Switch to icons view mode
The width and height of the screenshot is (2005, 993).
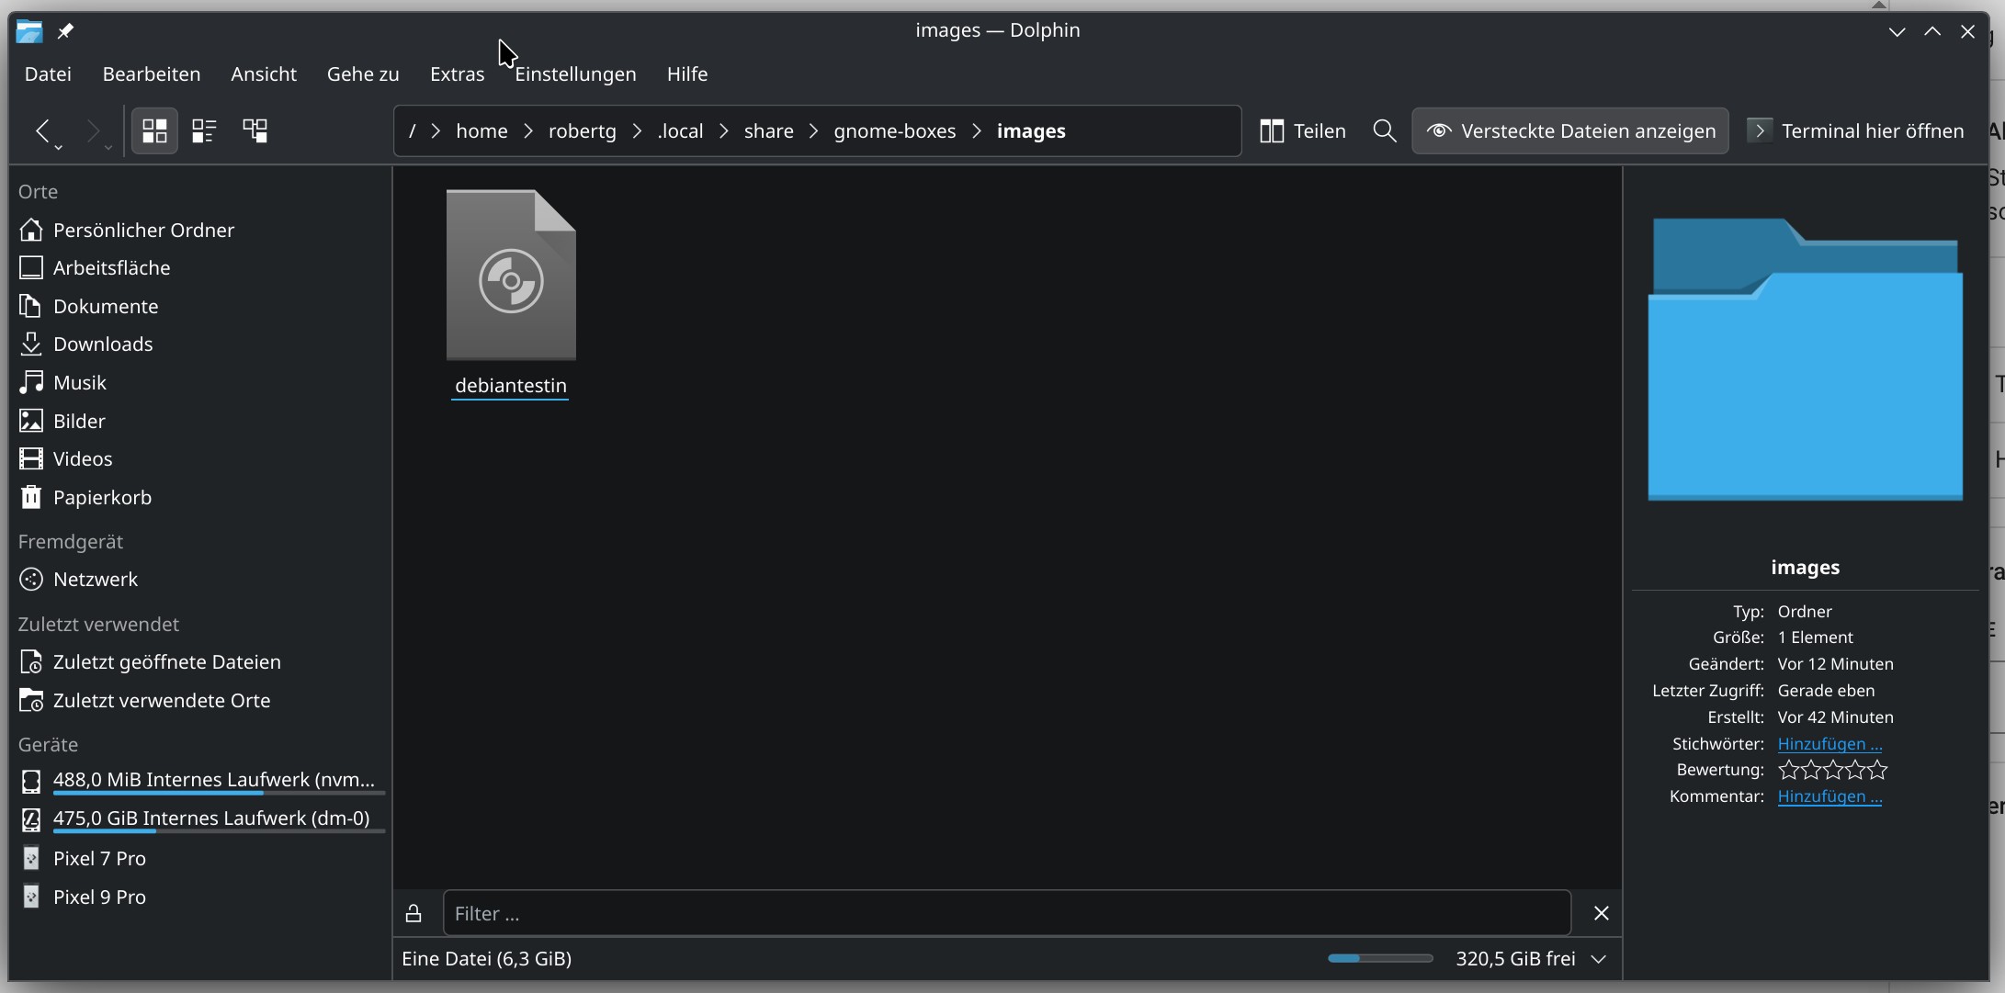(154, 130)
